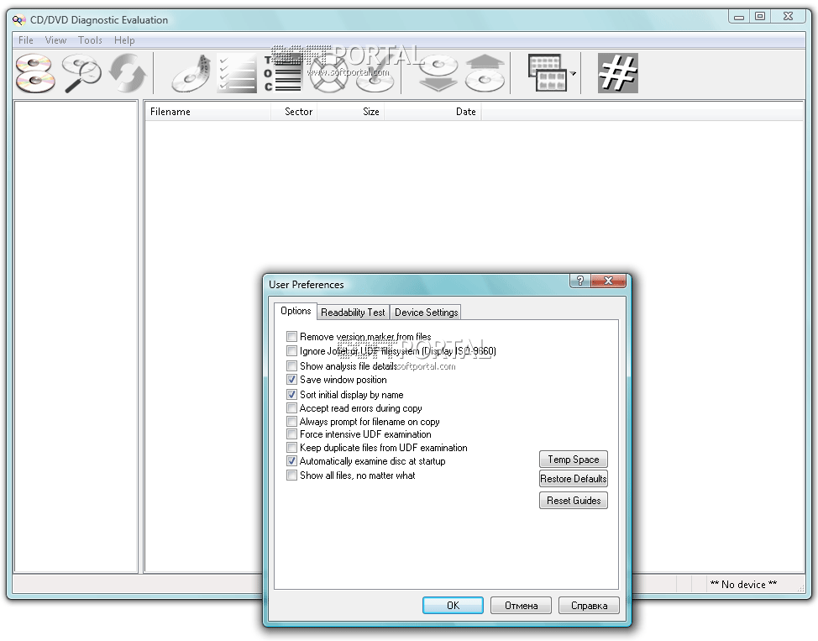This screenshot has height=641, width=818.
Task: Uncheck Save window position
Action: click(x=292, y=380)
